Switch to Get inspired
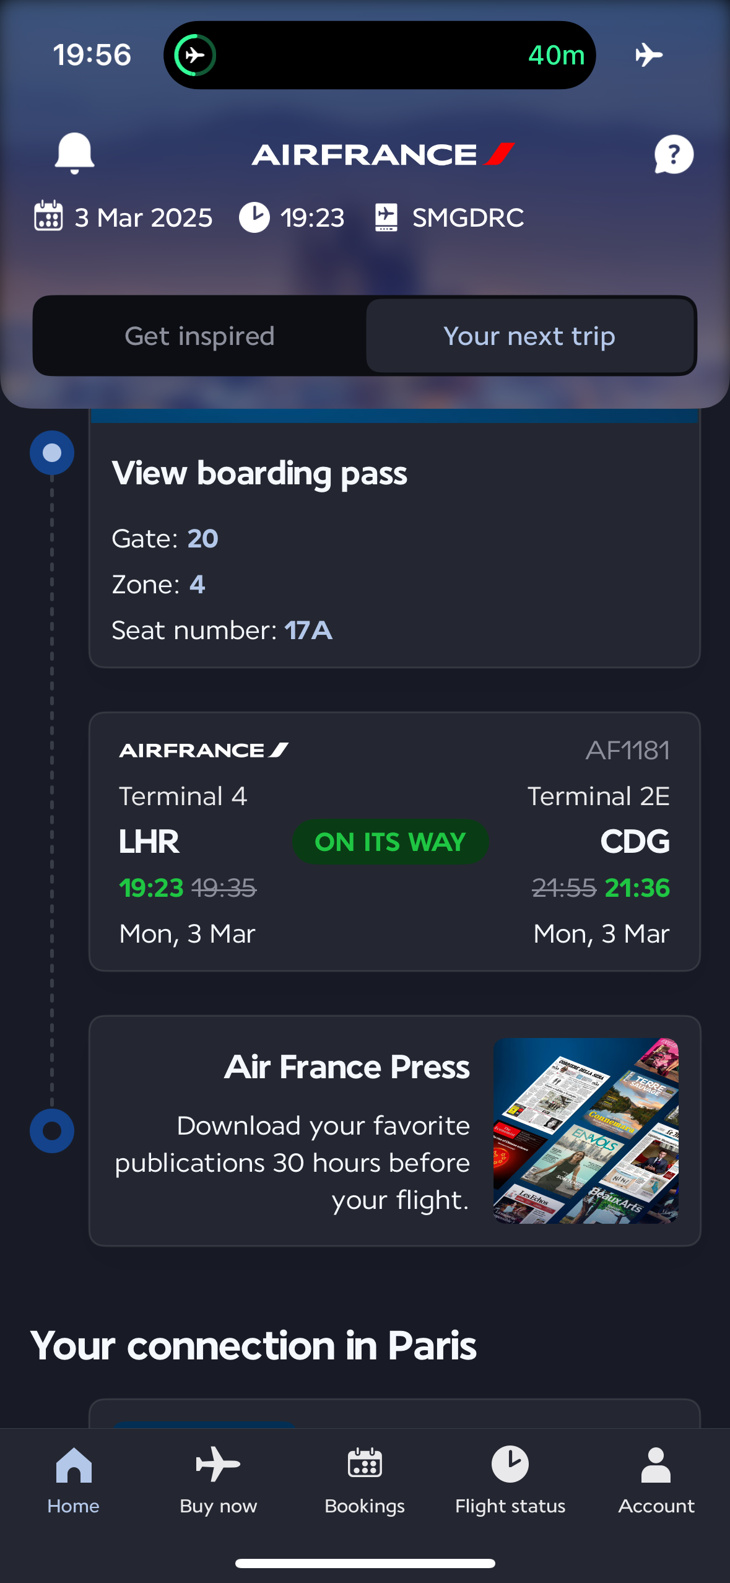Screen dimensions: 730x1583 [x=199, y=336]
